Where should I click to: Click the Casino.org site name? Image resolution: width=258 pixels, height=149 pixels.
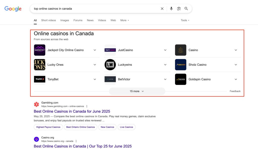pyautogui.click(x=48, y=137)
